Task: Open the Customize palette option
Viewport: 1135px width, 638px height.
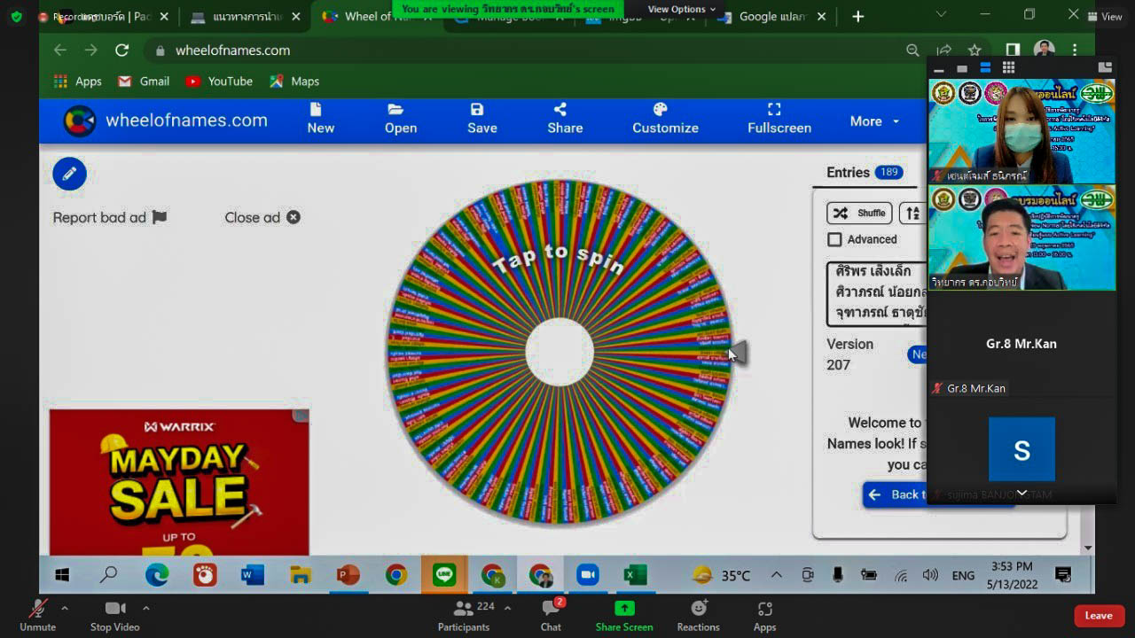Action: click(664, 118)
